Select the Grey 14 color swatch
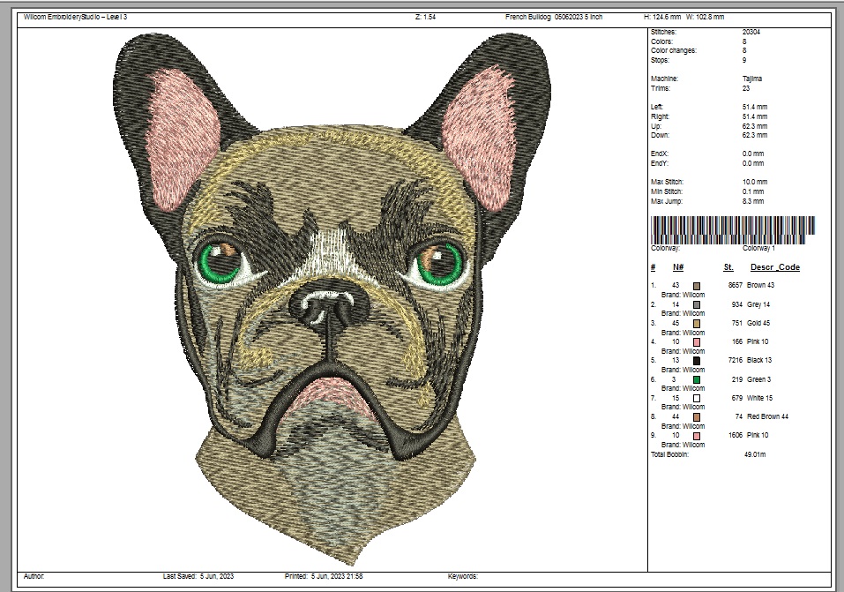This screenshot has width=844, height=592. (697, 304)
